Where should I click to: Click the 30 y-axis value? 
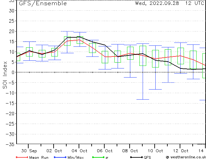(x=11, y=11)
